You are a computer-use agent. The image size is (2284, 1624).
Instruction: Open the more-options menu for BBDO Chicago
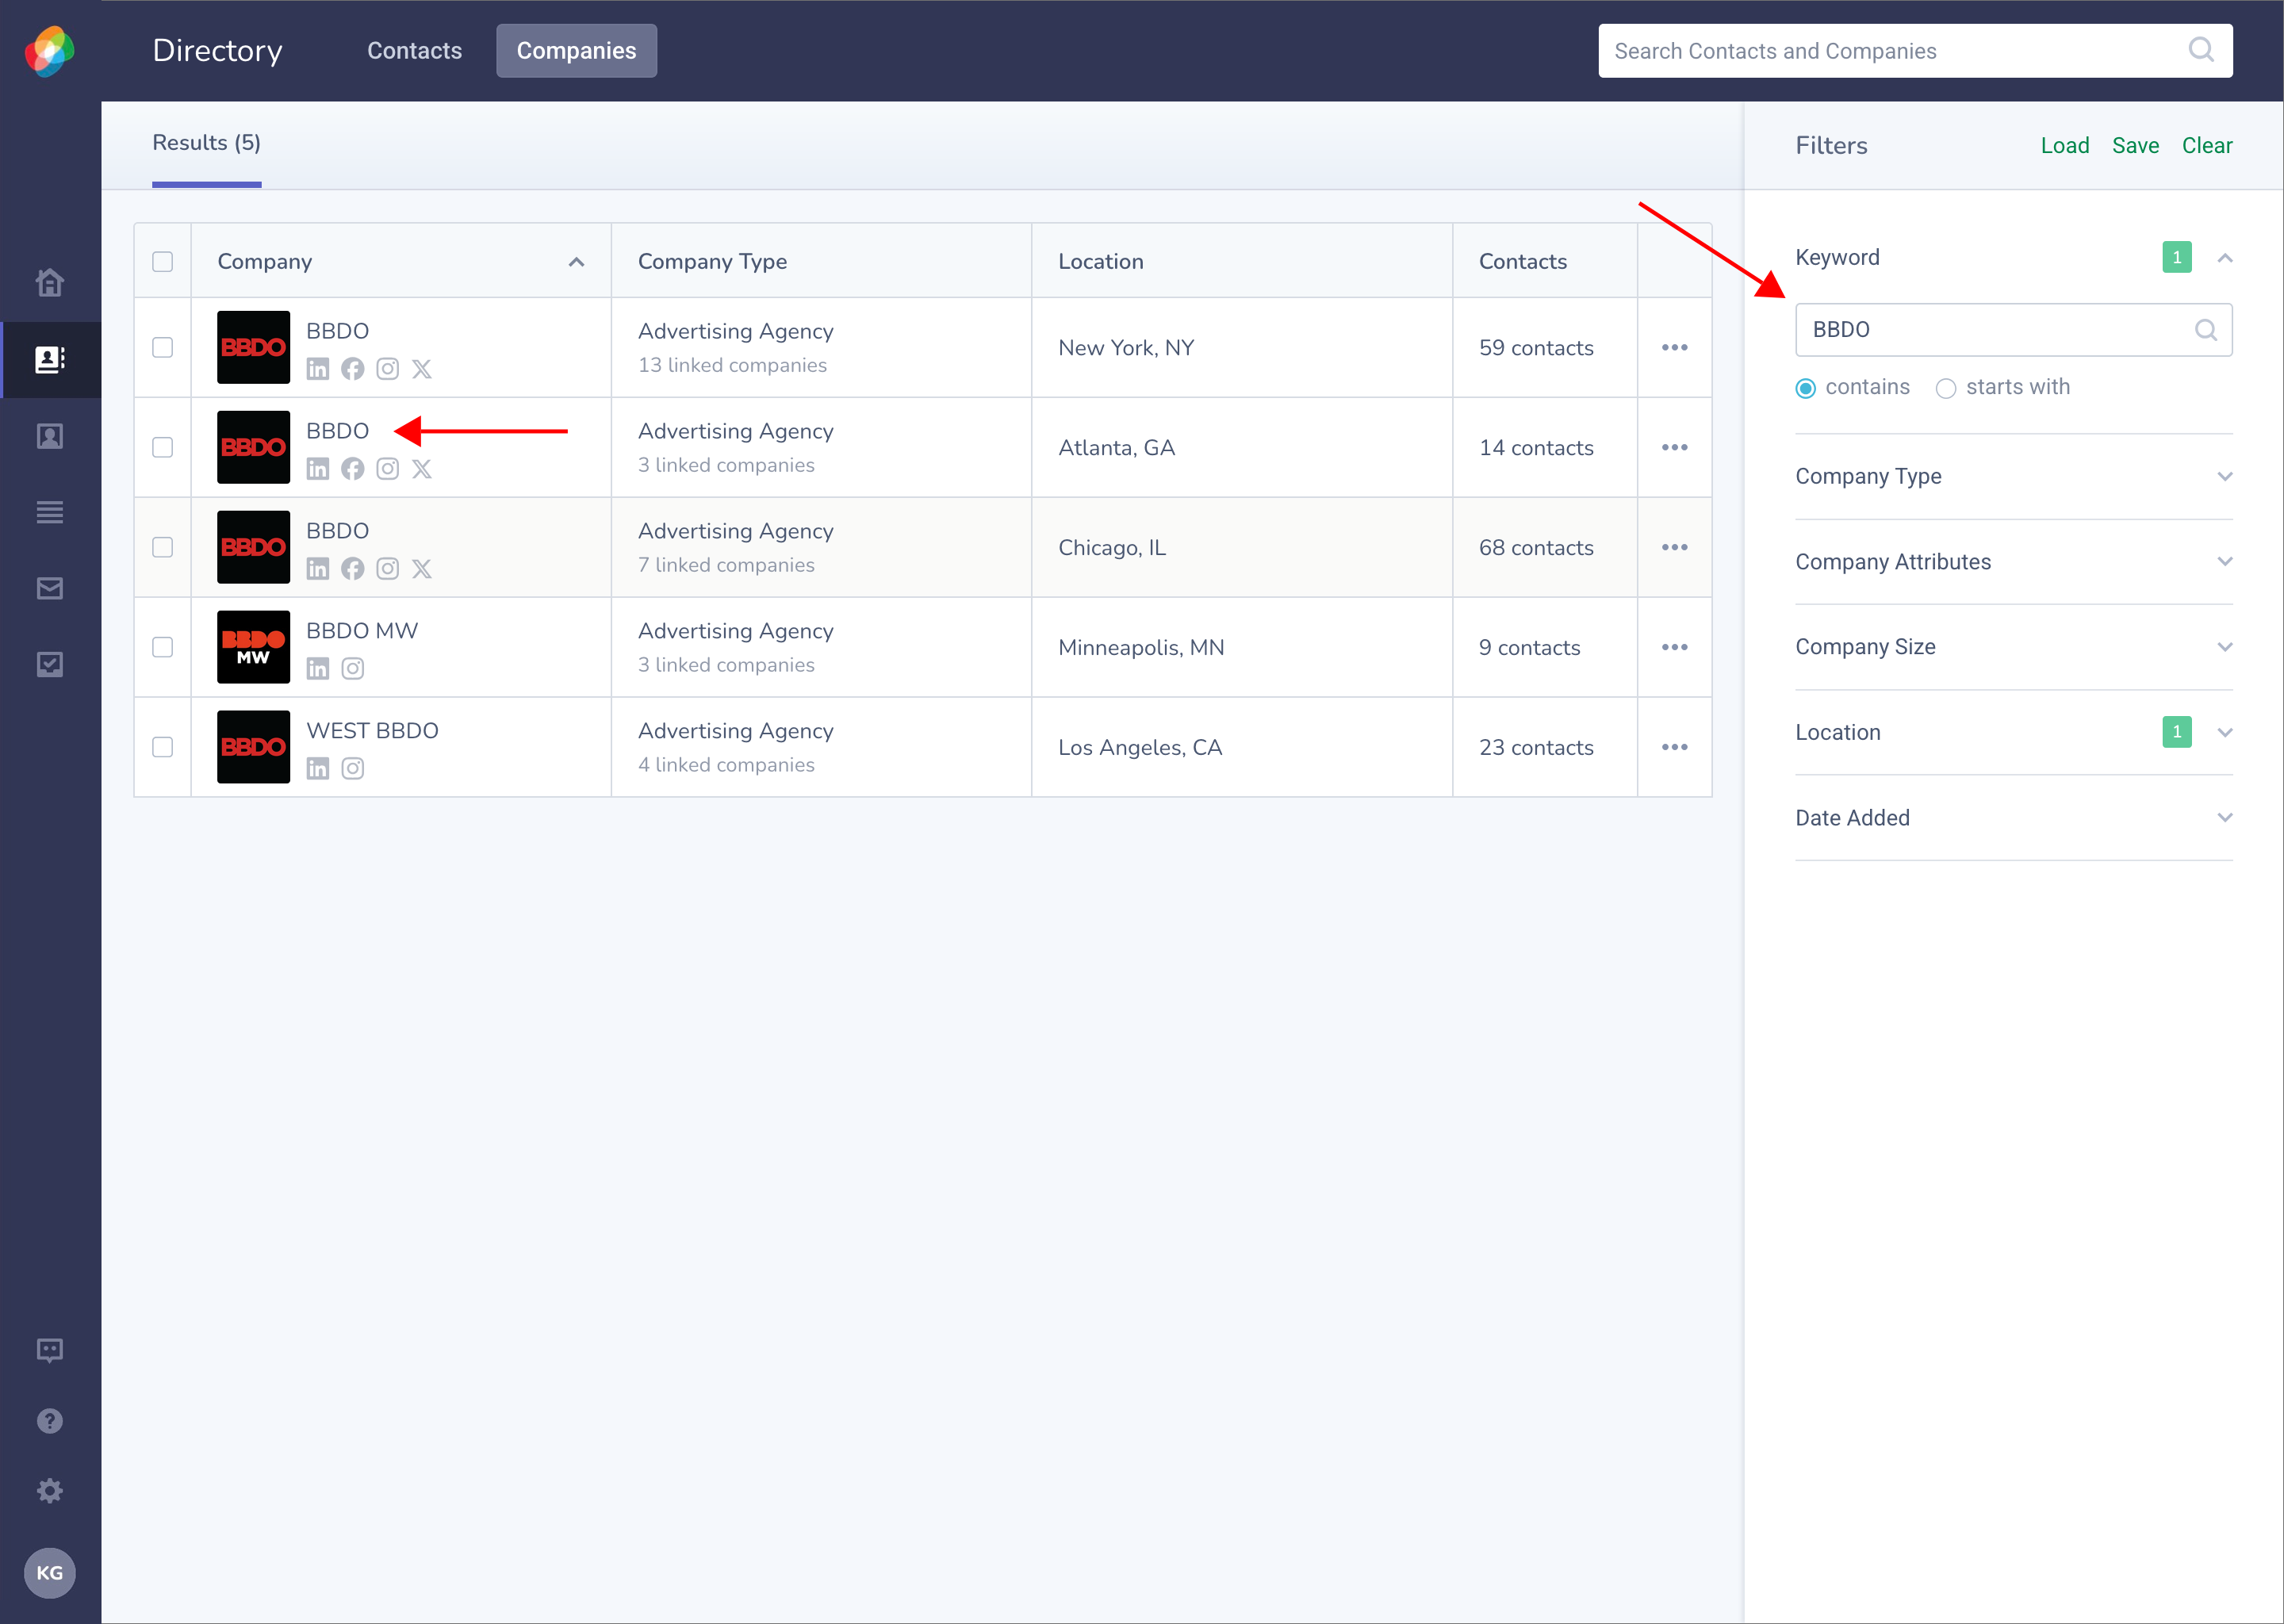1675,548
